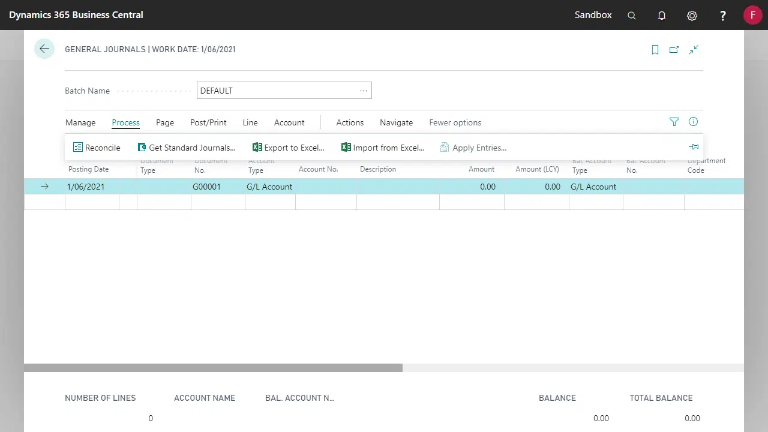Screen dimensions: 768x432
Task: Toggle the filter pane funnel icon
Action: click(x=674, y=122)
